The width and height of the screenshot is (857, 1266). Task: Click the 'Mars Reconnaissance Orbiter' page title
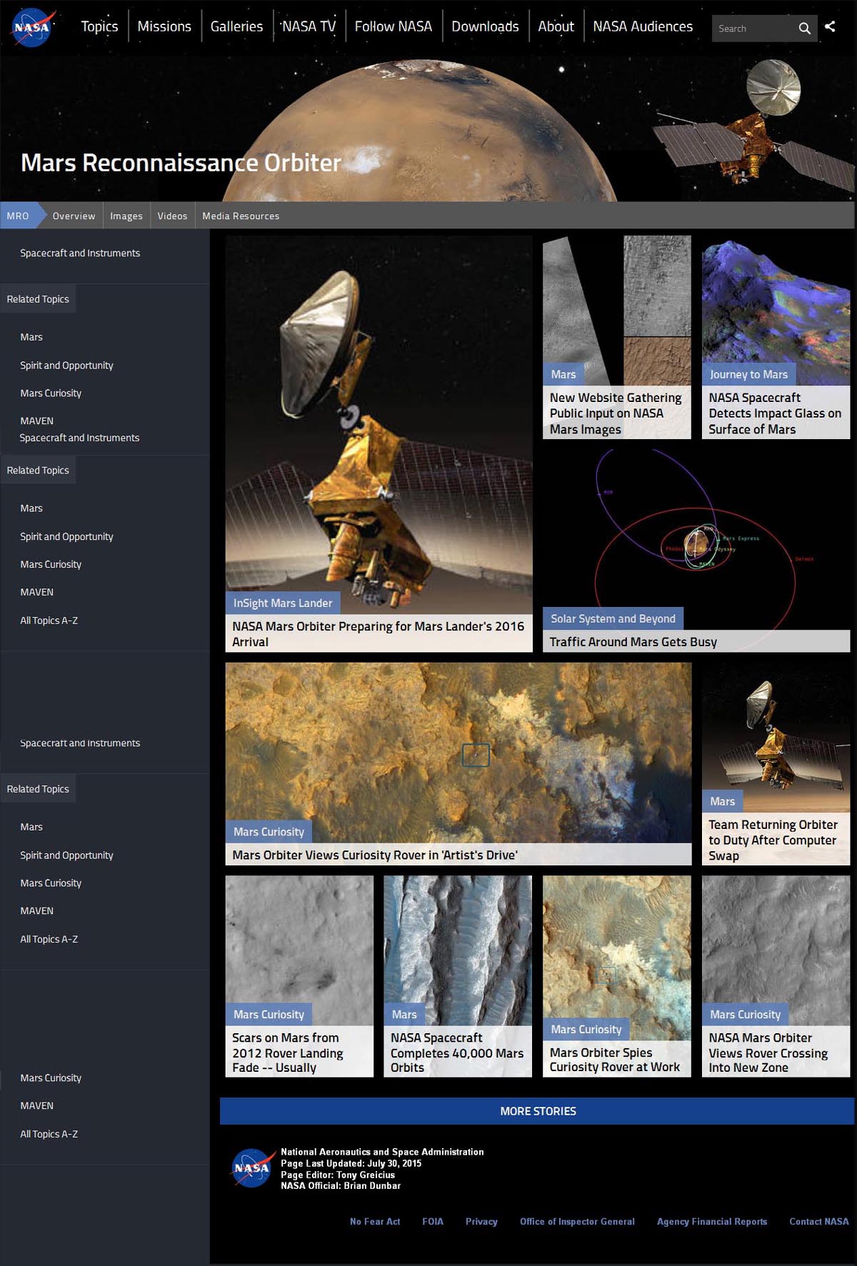pos(181,163)
